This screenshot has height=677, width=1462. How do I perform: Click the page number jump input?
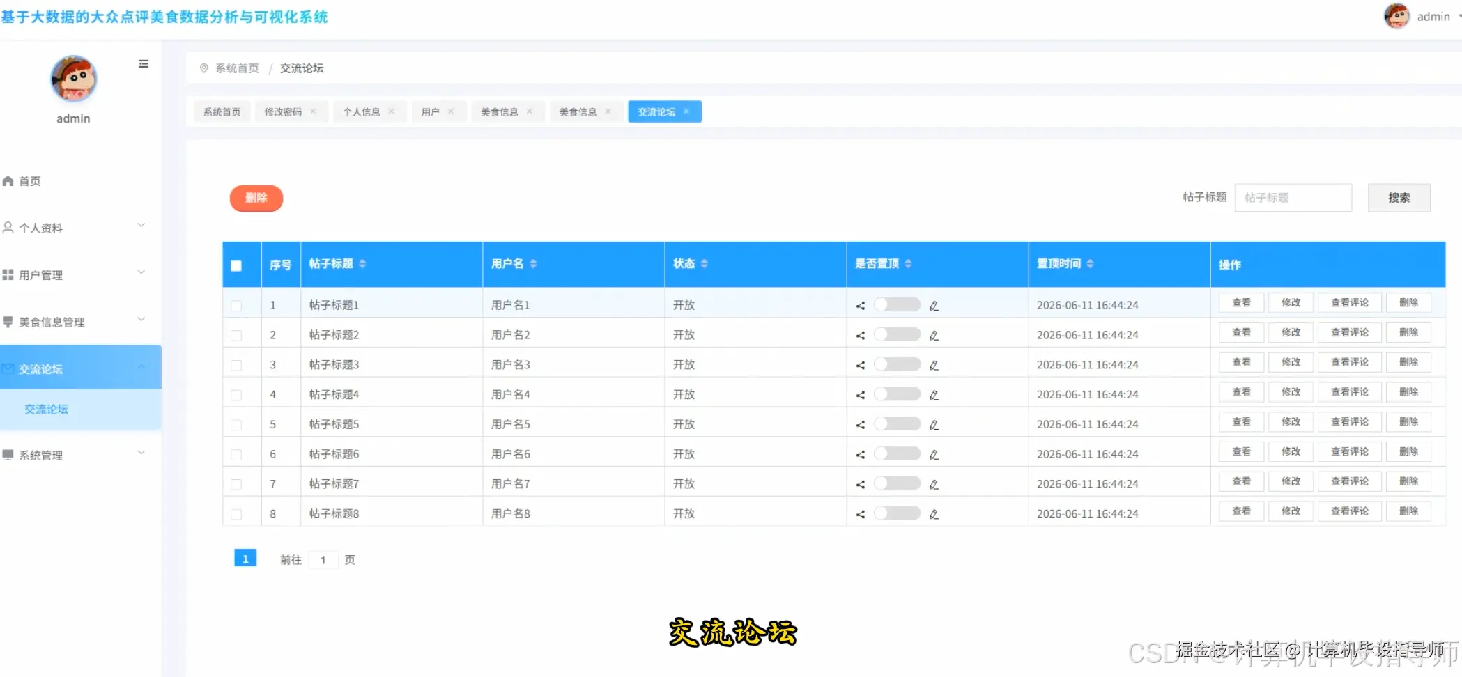tap(323, 560)
